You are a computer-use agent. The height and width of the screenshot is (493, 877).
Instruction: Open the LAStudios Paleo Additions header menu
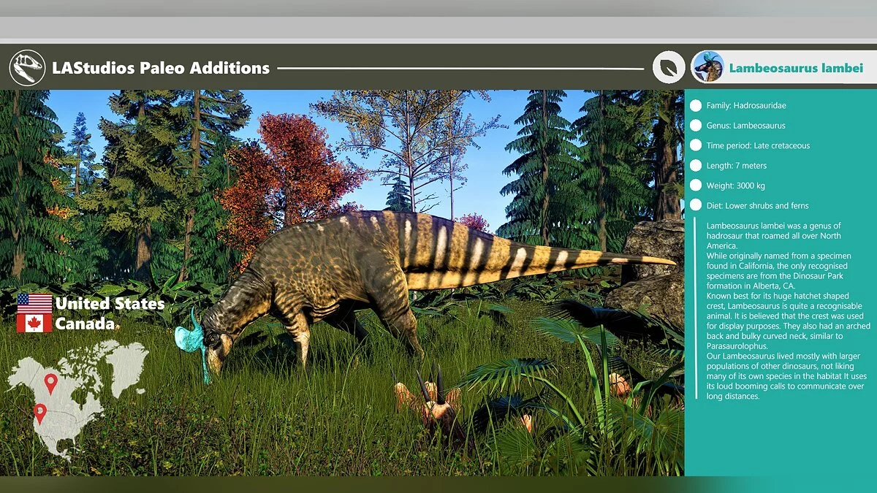click(157, 67)
